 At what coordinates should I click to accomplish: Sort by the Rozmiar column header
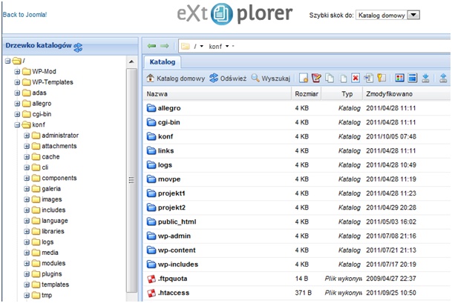(x=307, y=94)
